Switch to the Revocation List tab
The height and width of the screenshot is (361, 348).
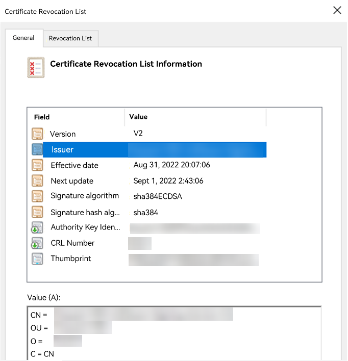pyautogui.click(x=70, y=38)
